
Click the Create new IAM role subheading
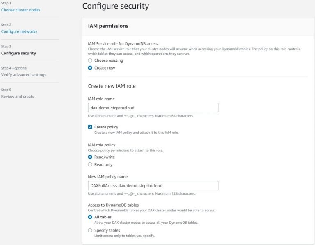112,86
